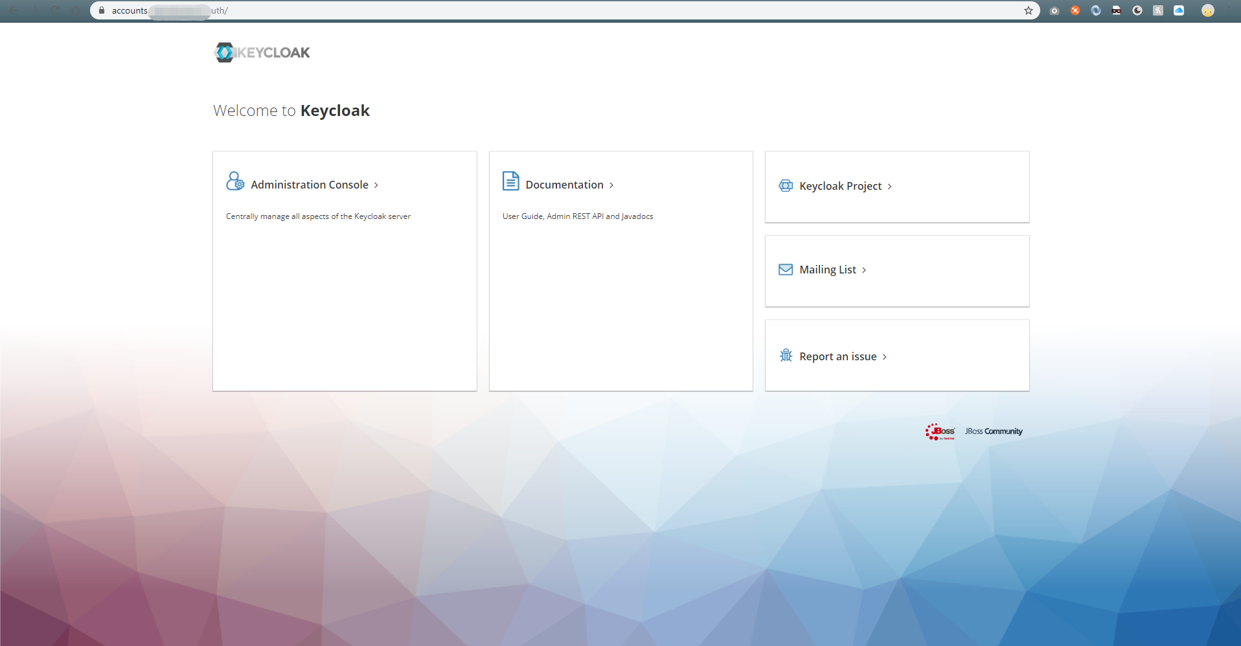This screenshot has height=646, width=1241.
Task: Click the Keycloak logo in the header
Action: tap(262, 52)
